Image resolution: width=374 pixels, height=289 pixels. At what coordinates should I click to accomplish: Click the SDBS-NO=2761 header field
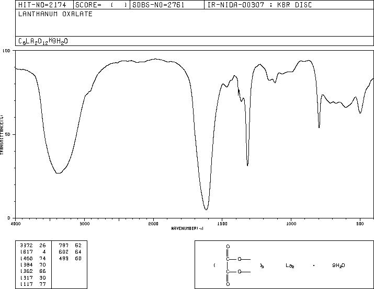[167, 5]
